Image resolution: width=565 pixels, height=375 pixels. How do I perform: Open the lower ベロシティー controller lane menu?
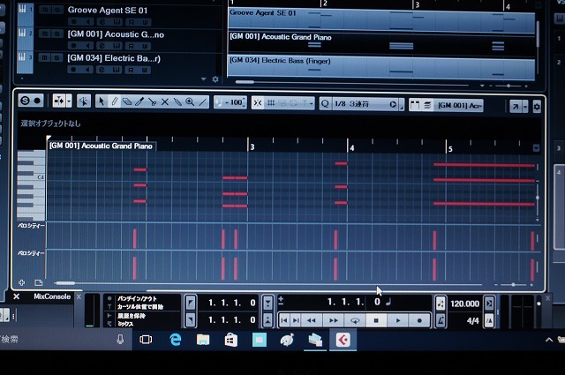point(32,253)
